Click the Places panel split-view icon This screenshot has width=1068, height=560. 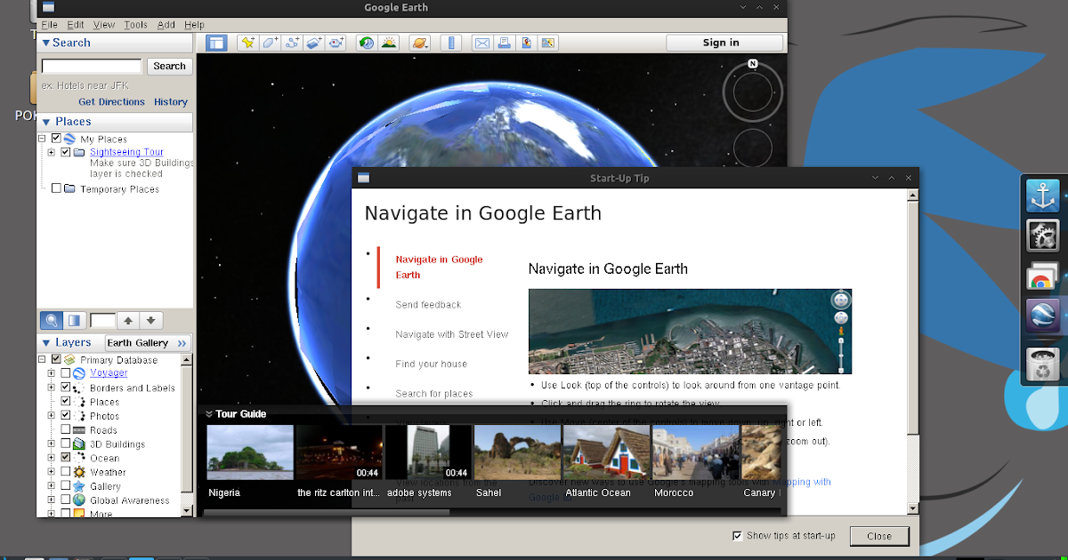[75, 320]
